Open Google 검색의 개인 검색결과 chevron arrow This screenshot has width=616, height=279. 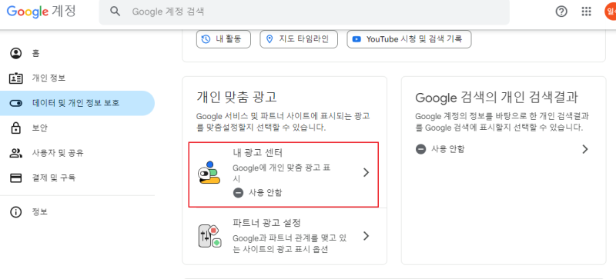pos(585,149)
